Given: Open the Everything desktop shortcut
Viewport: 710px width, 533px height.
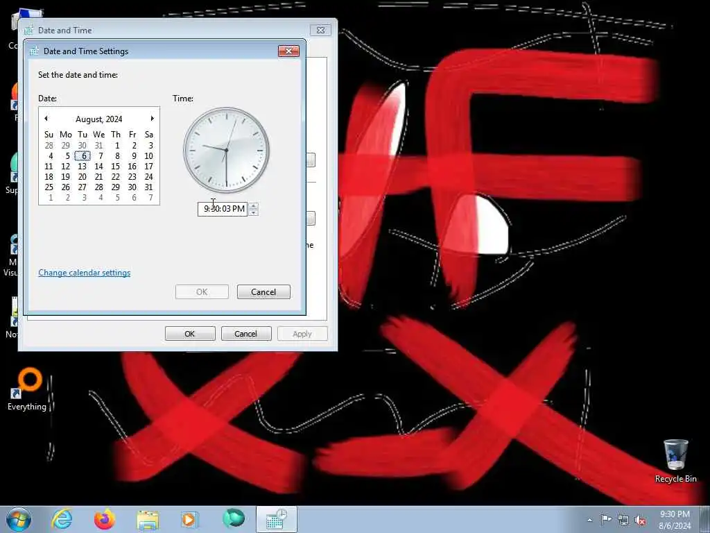Looking at the screenshot, I should pos(27,389).
